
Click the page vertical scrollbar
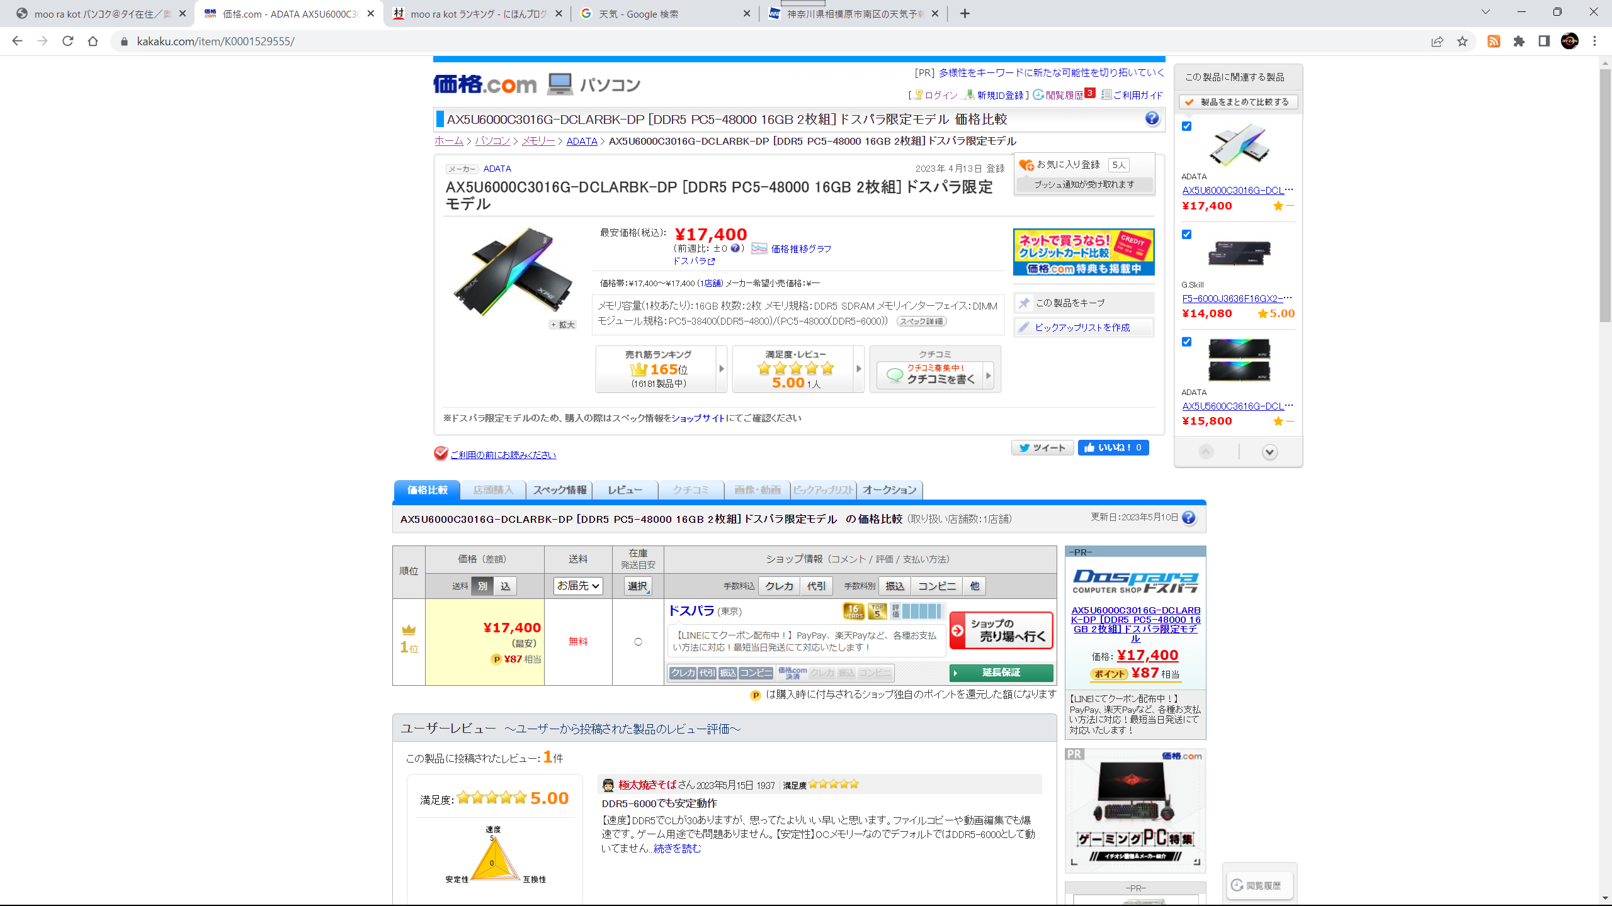coord(1605,195)
